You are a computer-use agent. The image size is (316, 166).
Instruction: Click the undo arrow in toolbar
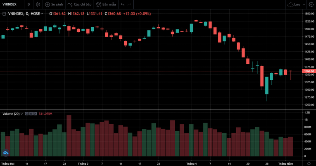(x=123, y=5)
